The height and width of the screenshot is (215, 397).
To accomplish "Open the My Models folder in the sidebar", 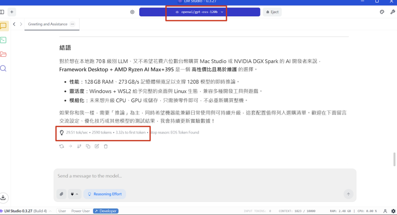I will (x=3, y=54).
